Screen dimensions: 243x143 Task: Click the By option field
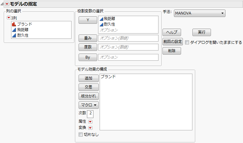click(128, 57)
